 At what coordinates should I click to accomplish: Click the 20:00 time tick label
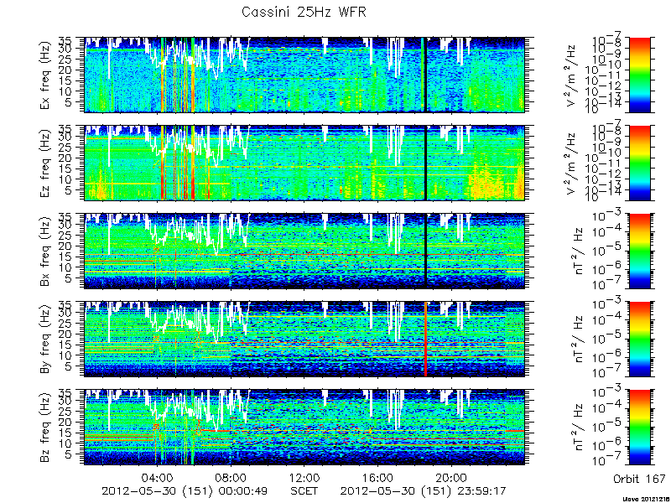tap(451, 477)
